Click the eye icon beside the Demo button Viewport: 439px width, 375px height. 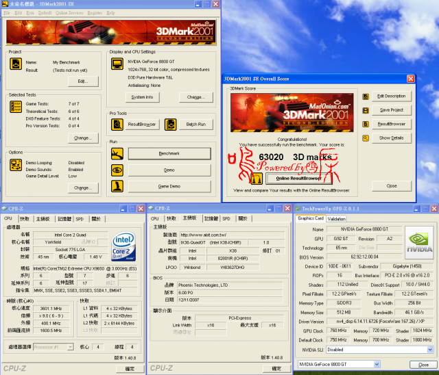tap(117, 170)
